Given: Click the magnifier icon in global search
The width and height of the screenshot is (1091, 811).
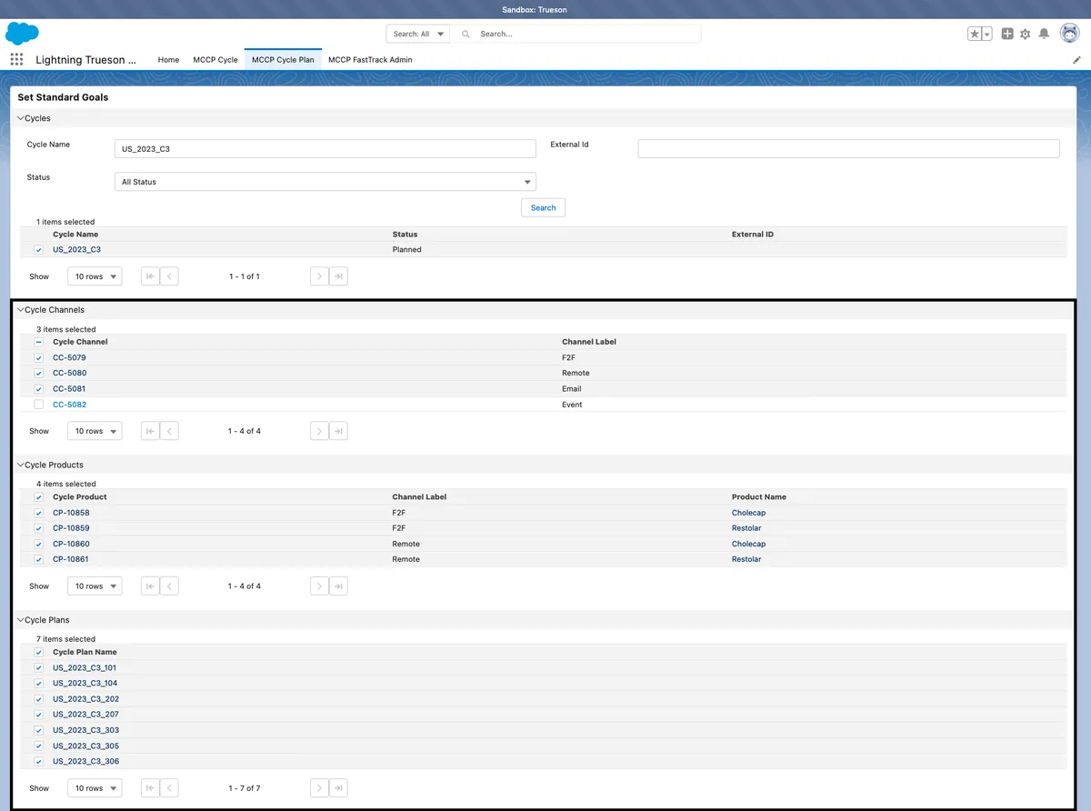Looking at the screenshot, I should pos(466,34).
